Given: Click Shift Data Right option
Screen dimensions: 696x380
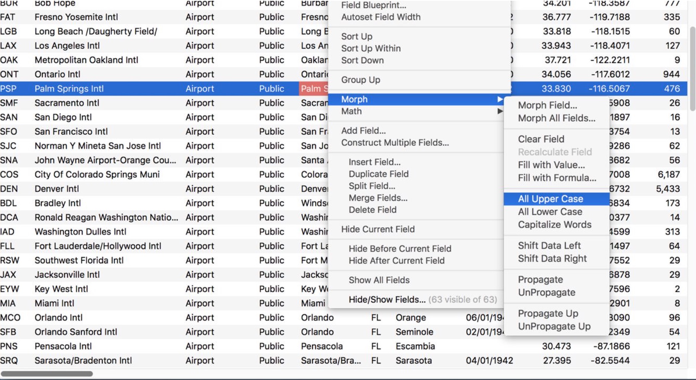Looking at the screenshot, I should pyautogui.click(x=552, y=259).
